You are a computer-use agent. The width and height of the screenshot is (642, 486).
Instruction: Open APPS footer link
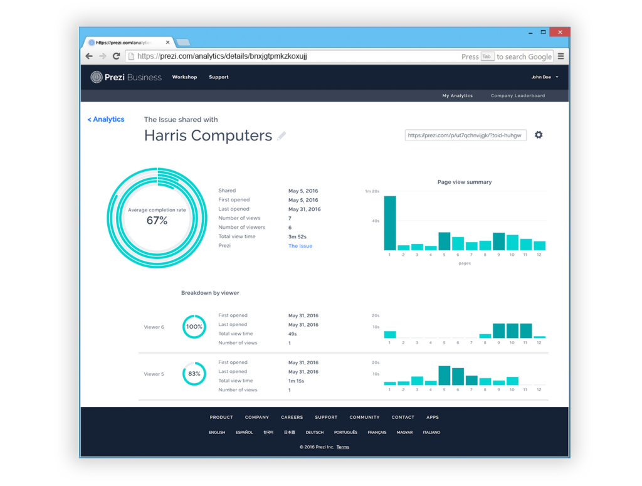pyautogui.click(x=433, y=417)
